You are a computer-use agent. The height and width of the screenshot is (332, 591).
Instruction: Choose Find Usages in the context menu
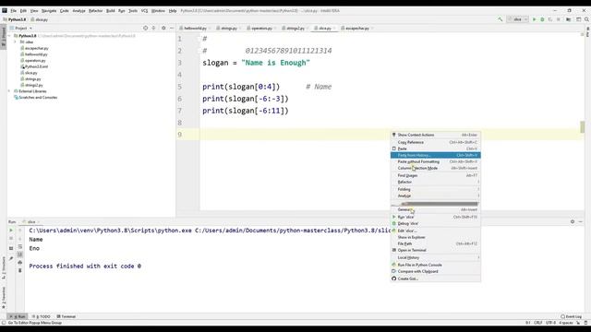pyautogui.click(x=435, y=175)
